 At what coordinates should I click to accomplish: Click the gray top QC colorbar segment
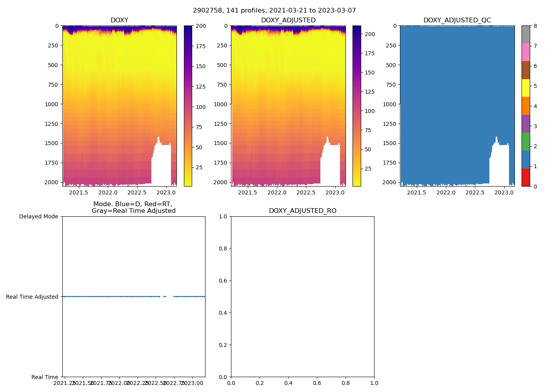[x=525, y=34]
